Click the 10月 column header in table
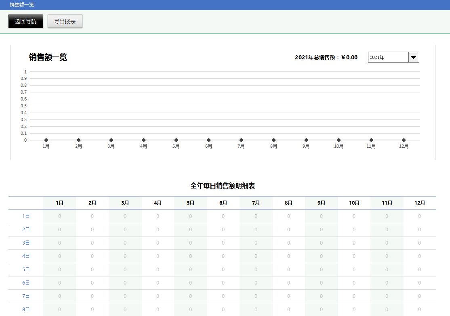The width and height of the screenshot is (450, 316). pos(354,203)
